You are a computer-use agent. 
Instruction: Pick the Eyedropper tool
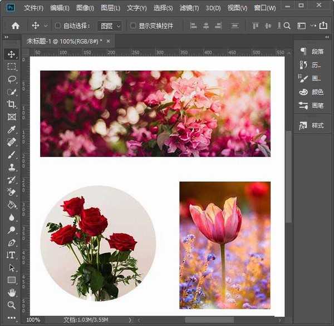12,130
